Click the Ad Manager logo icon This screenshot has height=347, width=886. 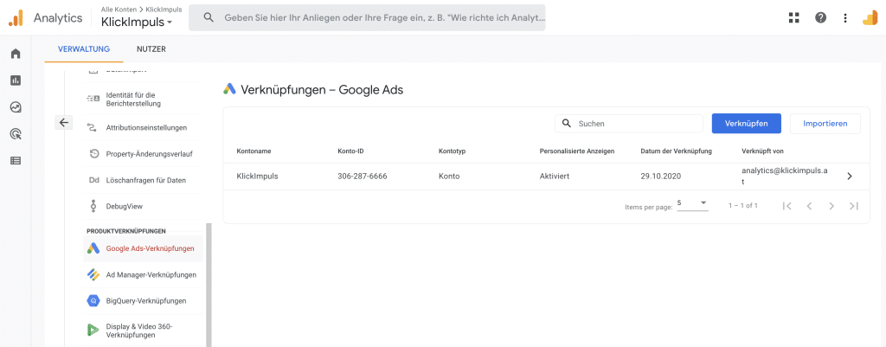click(93, 274)
